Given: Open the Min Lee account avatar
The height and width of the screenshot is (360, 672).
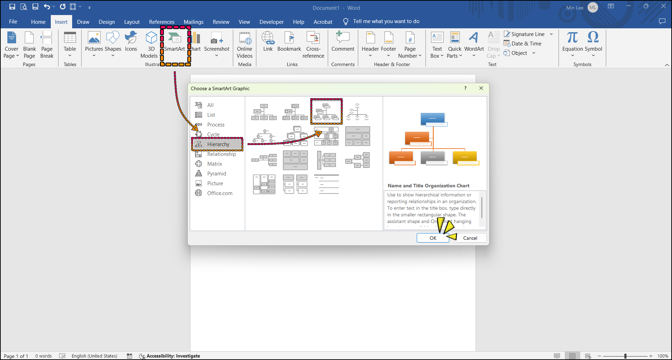Looking at the screenshot, I should (x=593, y=7).
